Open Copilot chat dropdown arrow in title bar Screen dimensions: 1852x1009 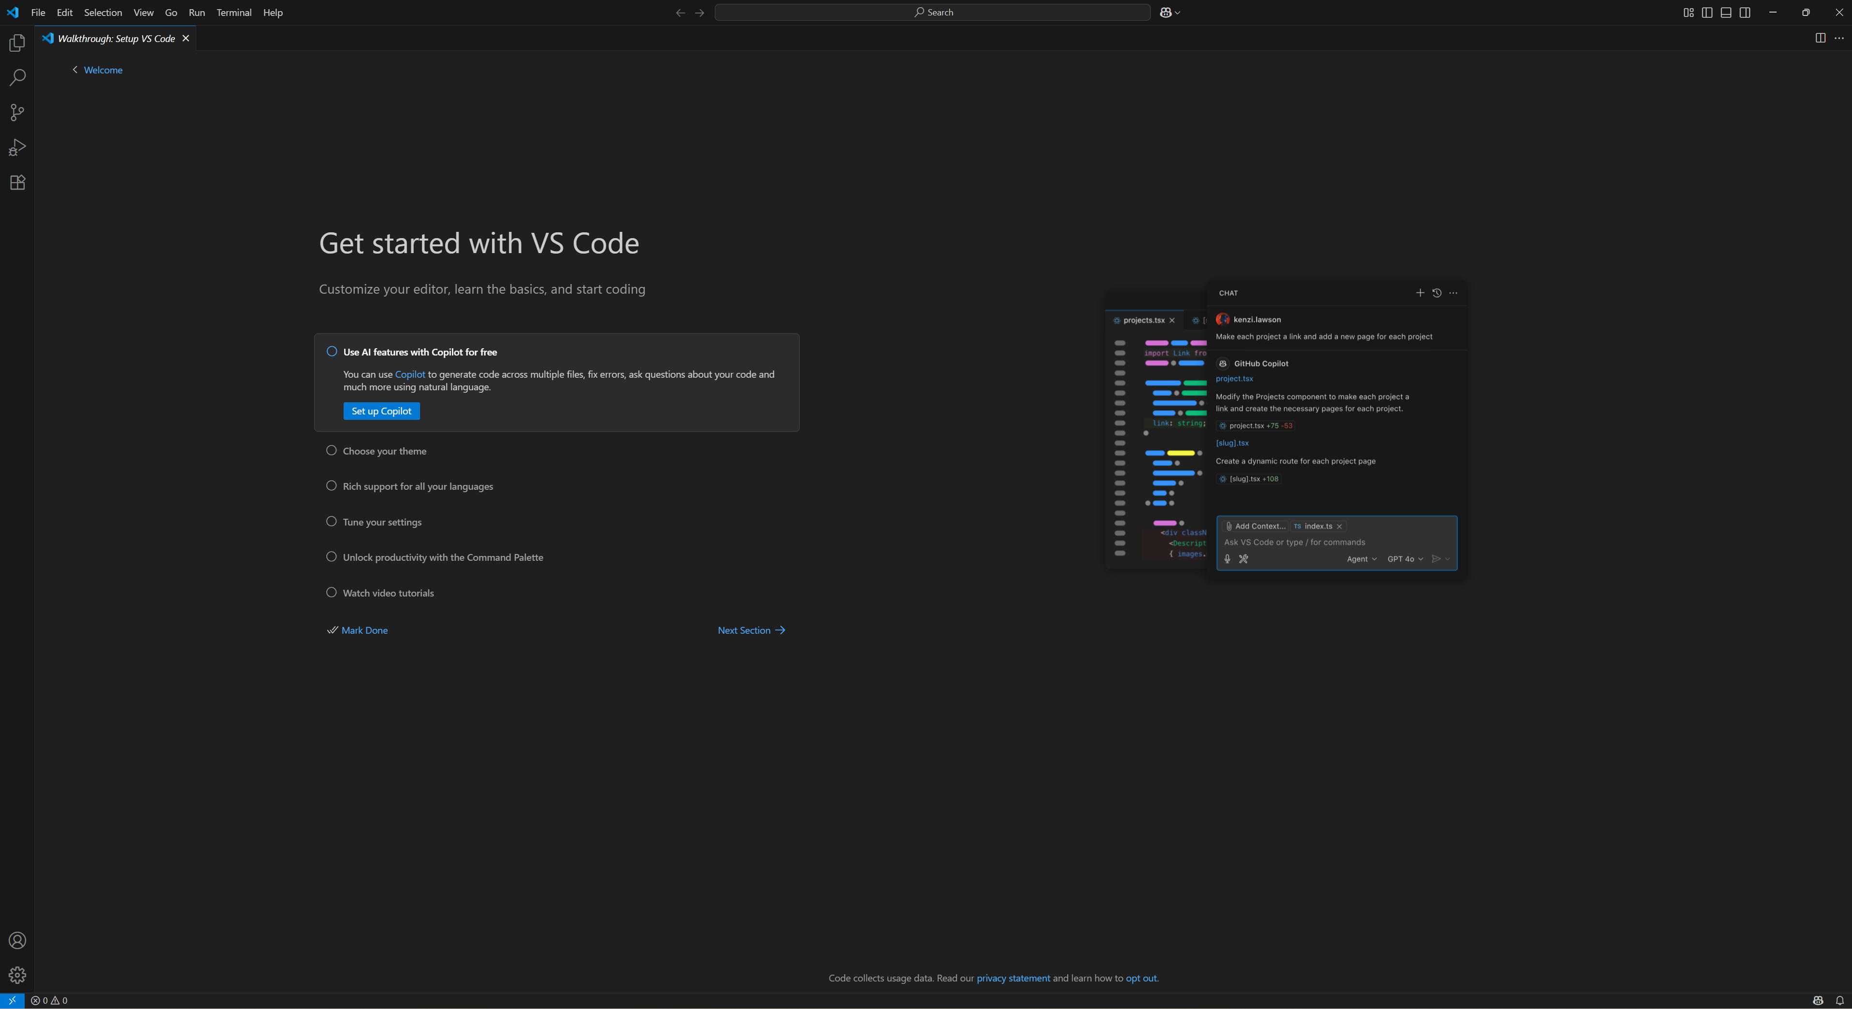point(1178,12)
